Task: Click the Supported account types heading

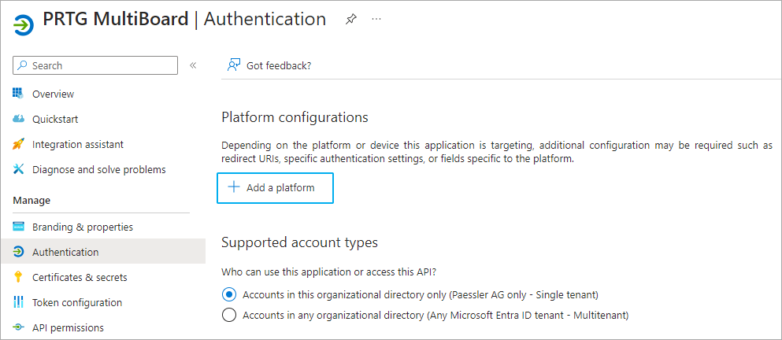Action: (x=300, y=242)
